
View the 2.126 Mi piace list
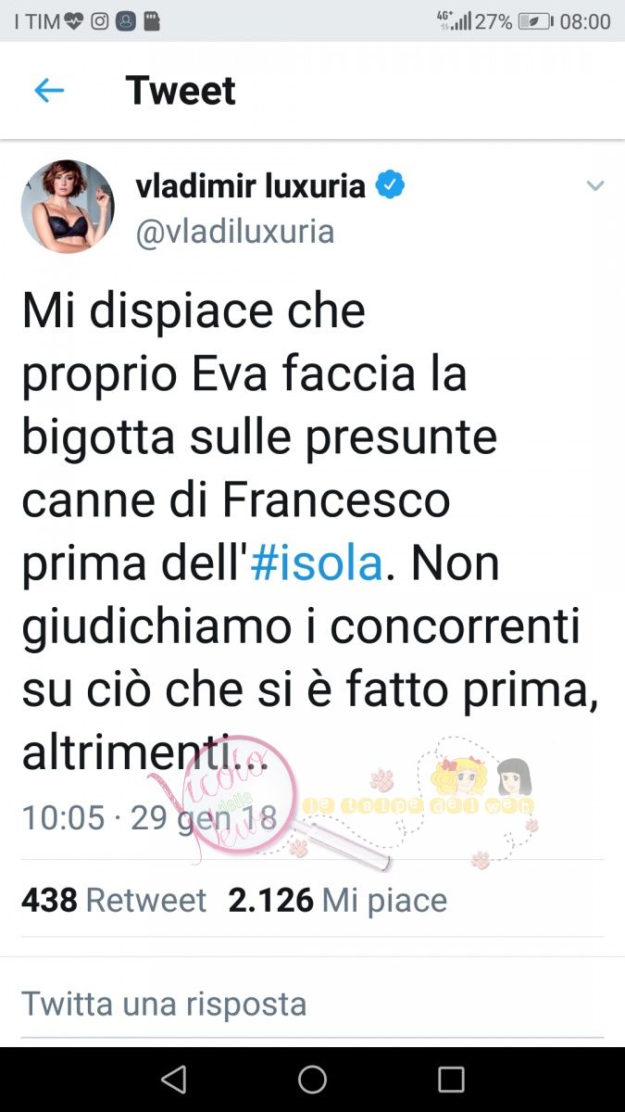(338, 900)
